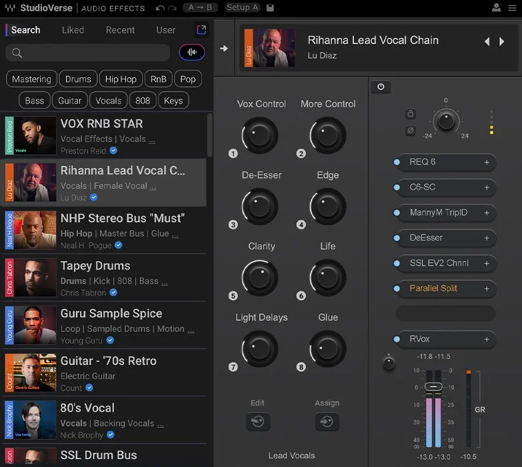Open the user account icon
This screenshot has width=522, height=467.
pyautogui.click(x=496, y=7)
